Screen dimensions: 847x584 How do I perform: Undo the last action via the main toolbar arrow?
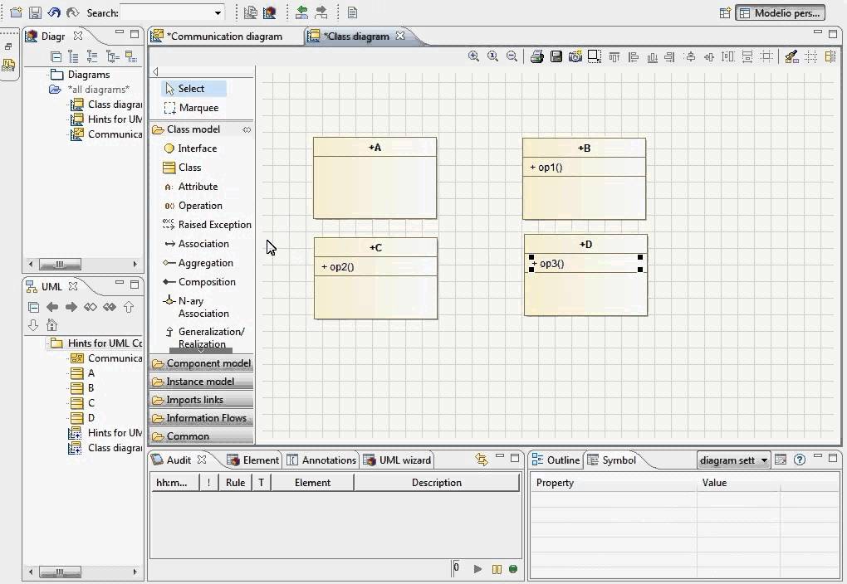pyautogui.click(x=53, y=12)
